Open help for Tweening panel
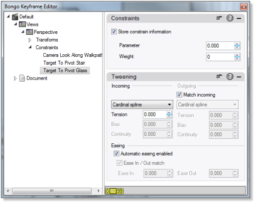 [230, 77]
